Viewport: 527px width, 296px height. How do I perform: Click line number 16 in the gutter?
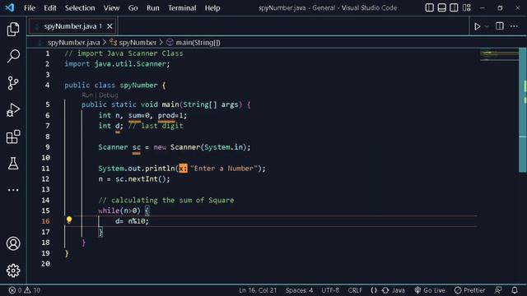(45, 221)
